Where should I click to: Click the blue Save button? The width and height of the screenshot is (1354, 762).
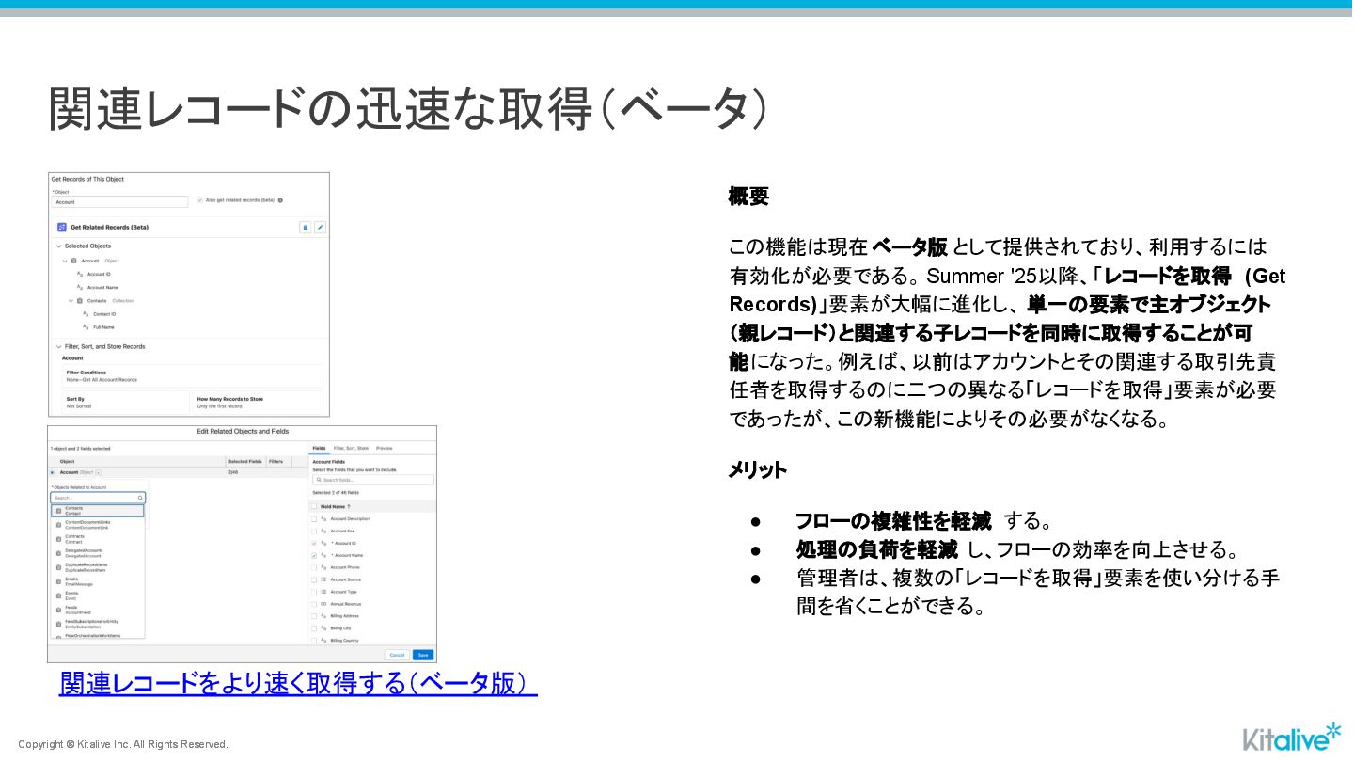pos(423,655)
